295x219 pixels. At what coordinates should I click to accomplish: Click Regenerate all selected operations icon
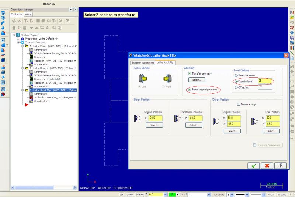point(26,21)
